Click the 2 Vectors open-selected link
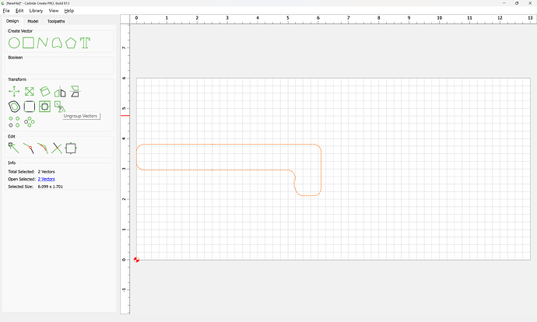 [x=46, y=179]
